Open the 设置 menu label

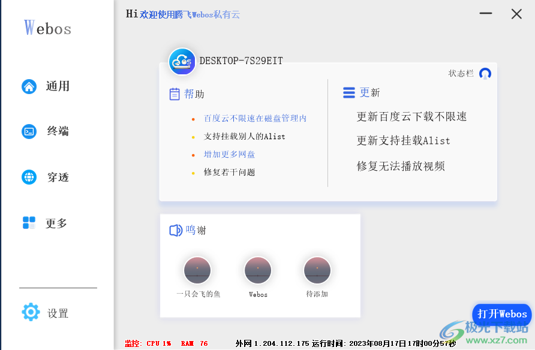(58, 313)
